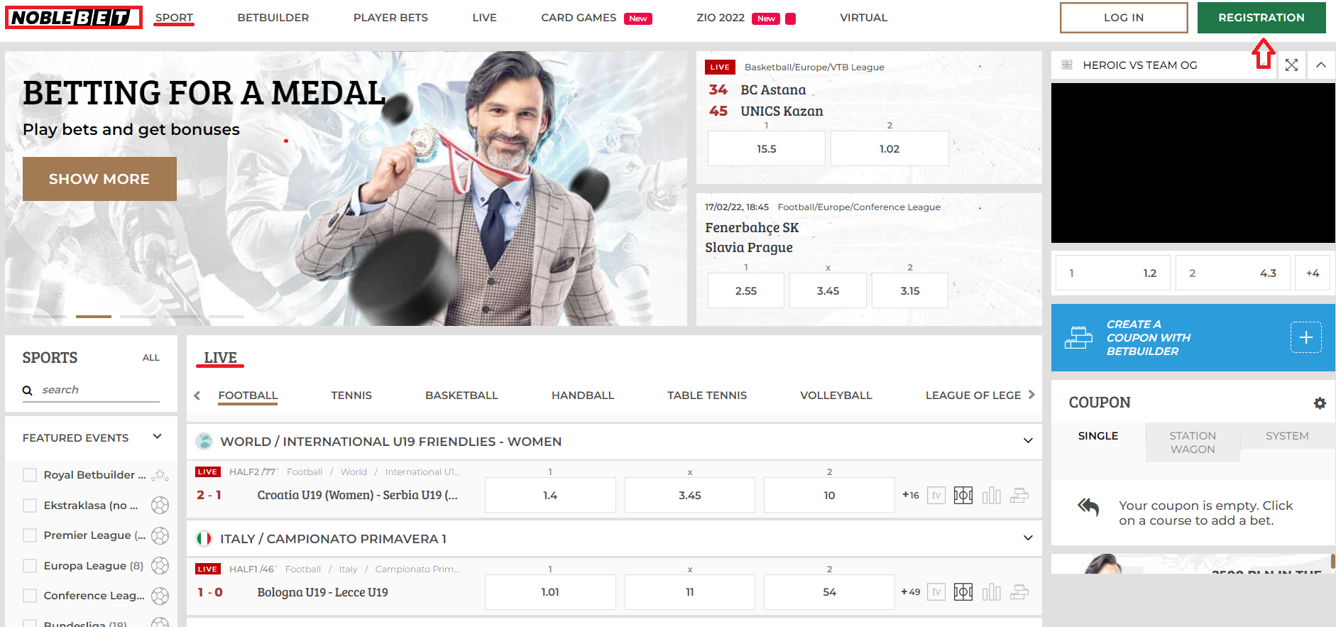Collapse World International U19 Friendlies Women section
The height and width of the screenshot is (627, 1336).
[1028, 441]
